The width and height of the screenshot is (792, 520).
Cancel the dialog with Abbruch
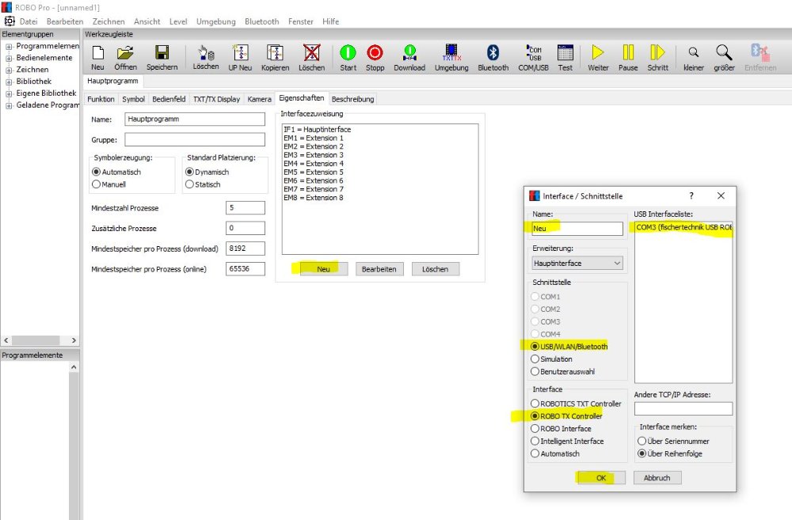click(657, 477)
